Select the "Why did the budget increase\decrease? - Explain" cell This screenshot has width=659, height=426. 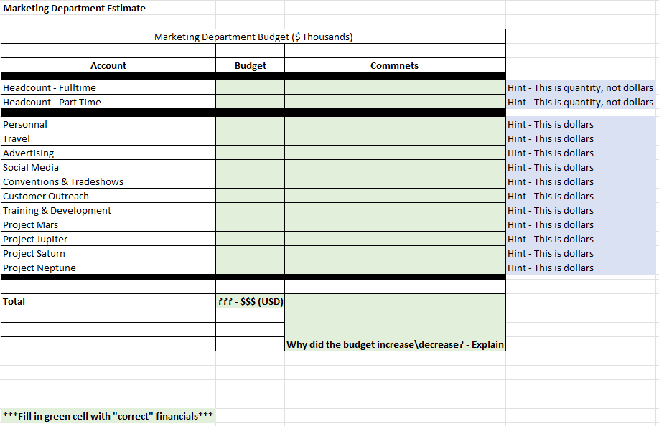click(394, 344)
